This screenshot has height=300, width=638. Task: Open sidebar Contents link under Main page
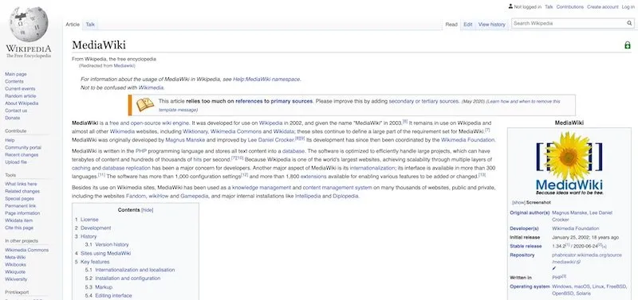[x=14, y=82]
